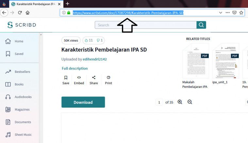This screenshot has width=248, height=143.
Task: Submit search with the magnifier button
Action: [201, 25]
